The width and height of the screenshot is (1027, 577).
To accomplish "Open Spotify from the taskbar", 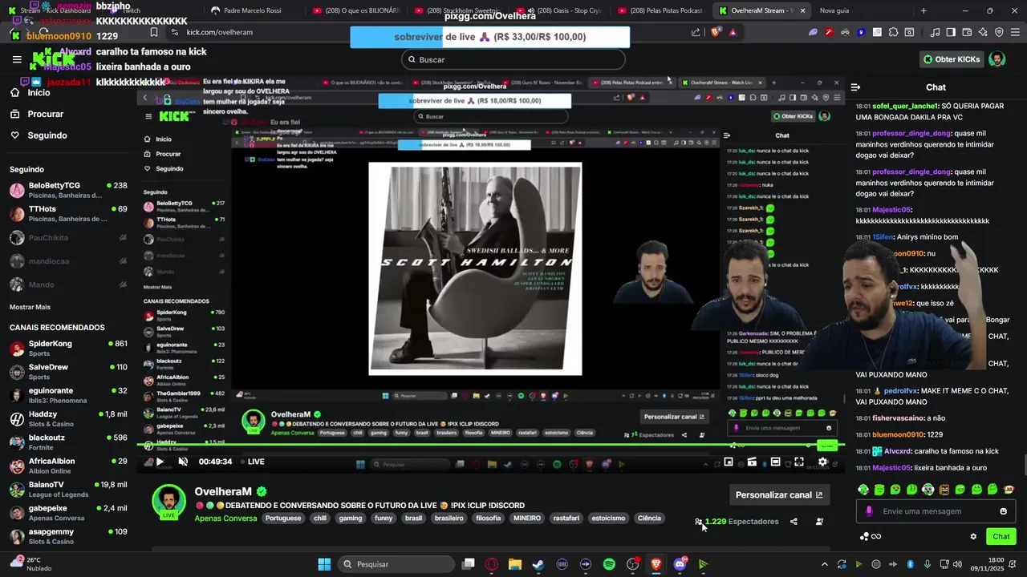I will 609,564.
